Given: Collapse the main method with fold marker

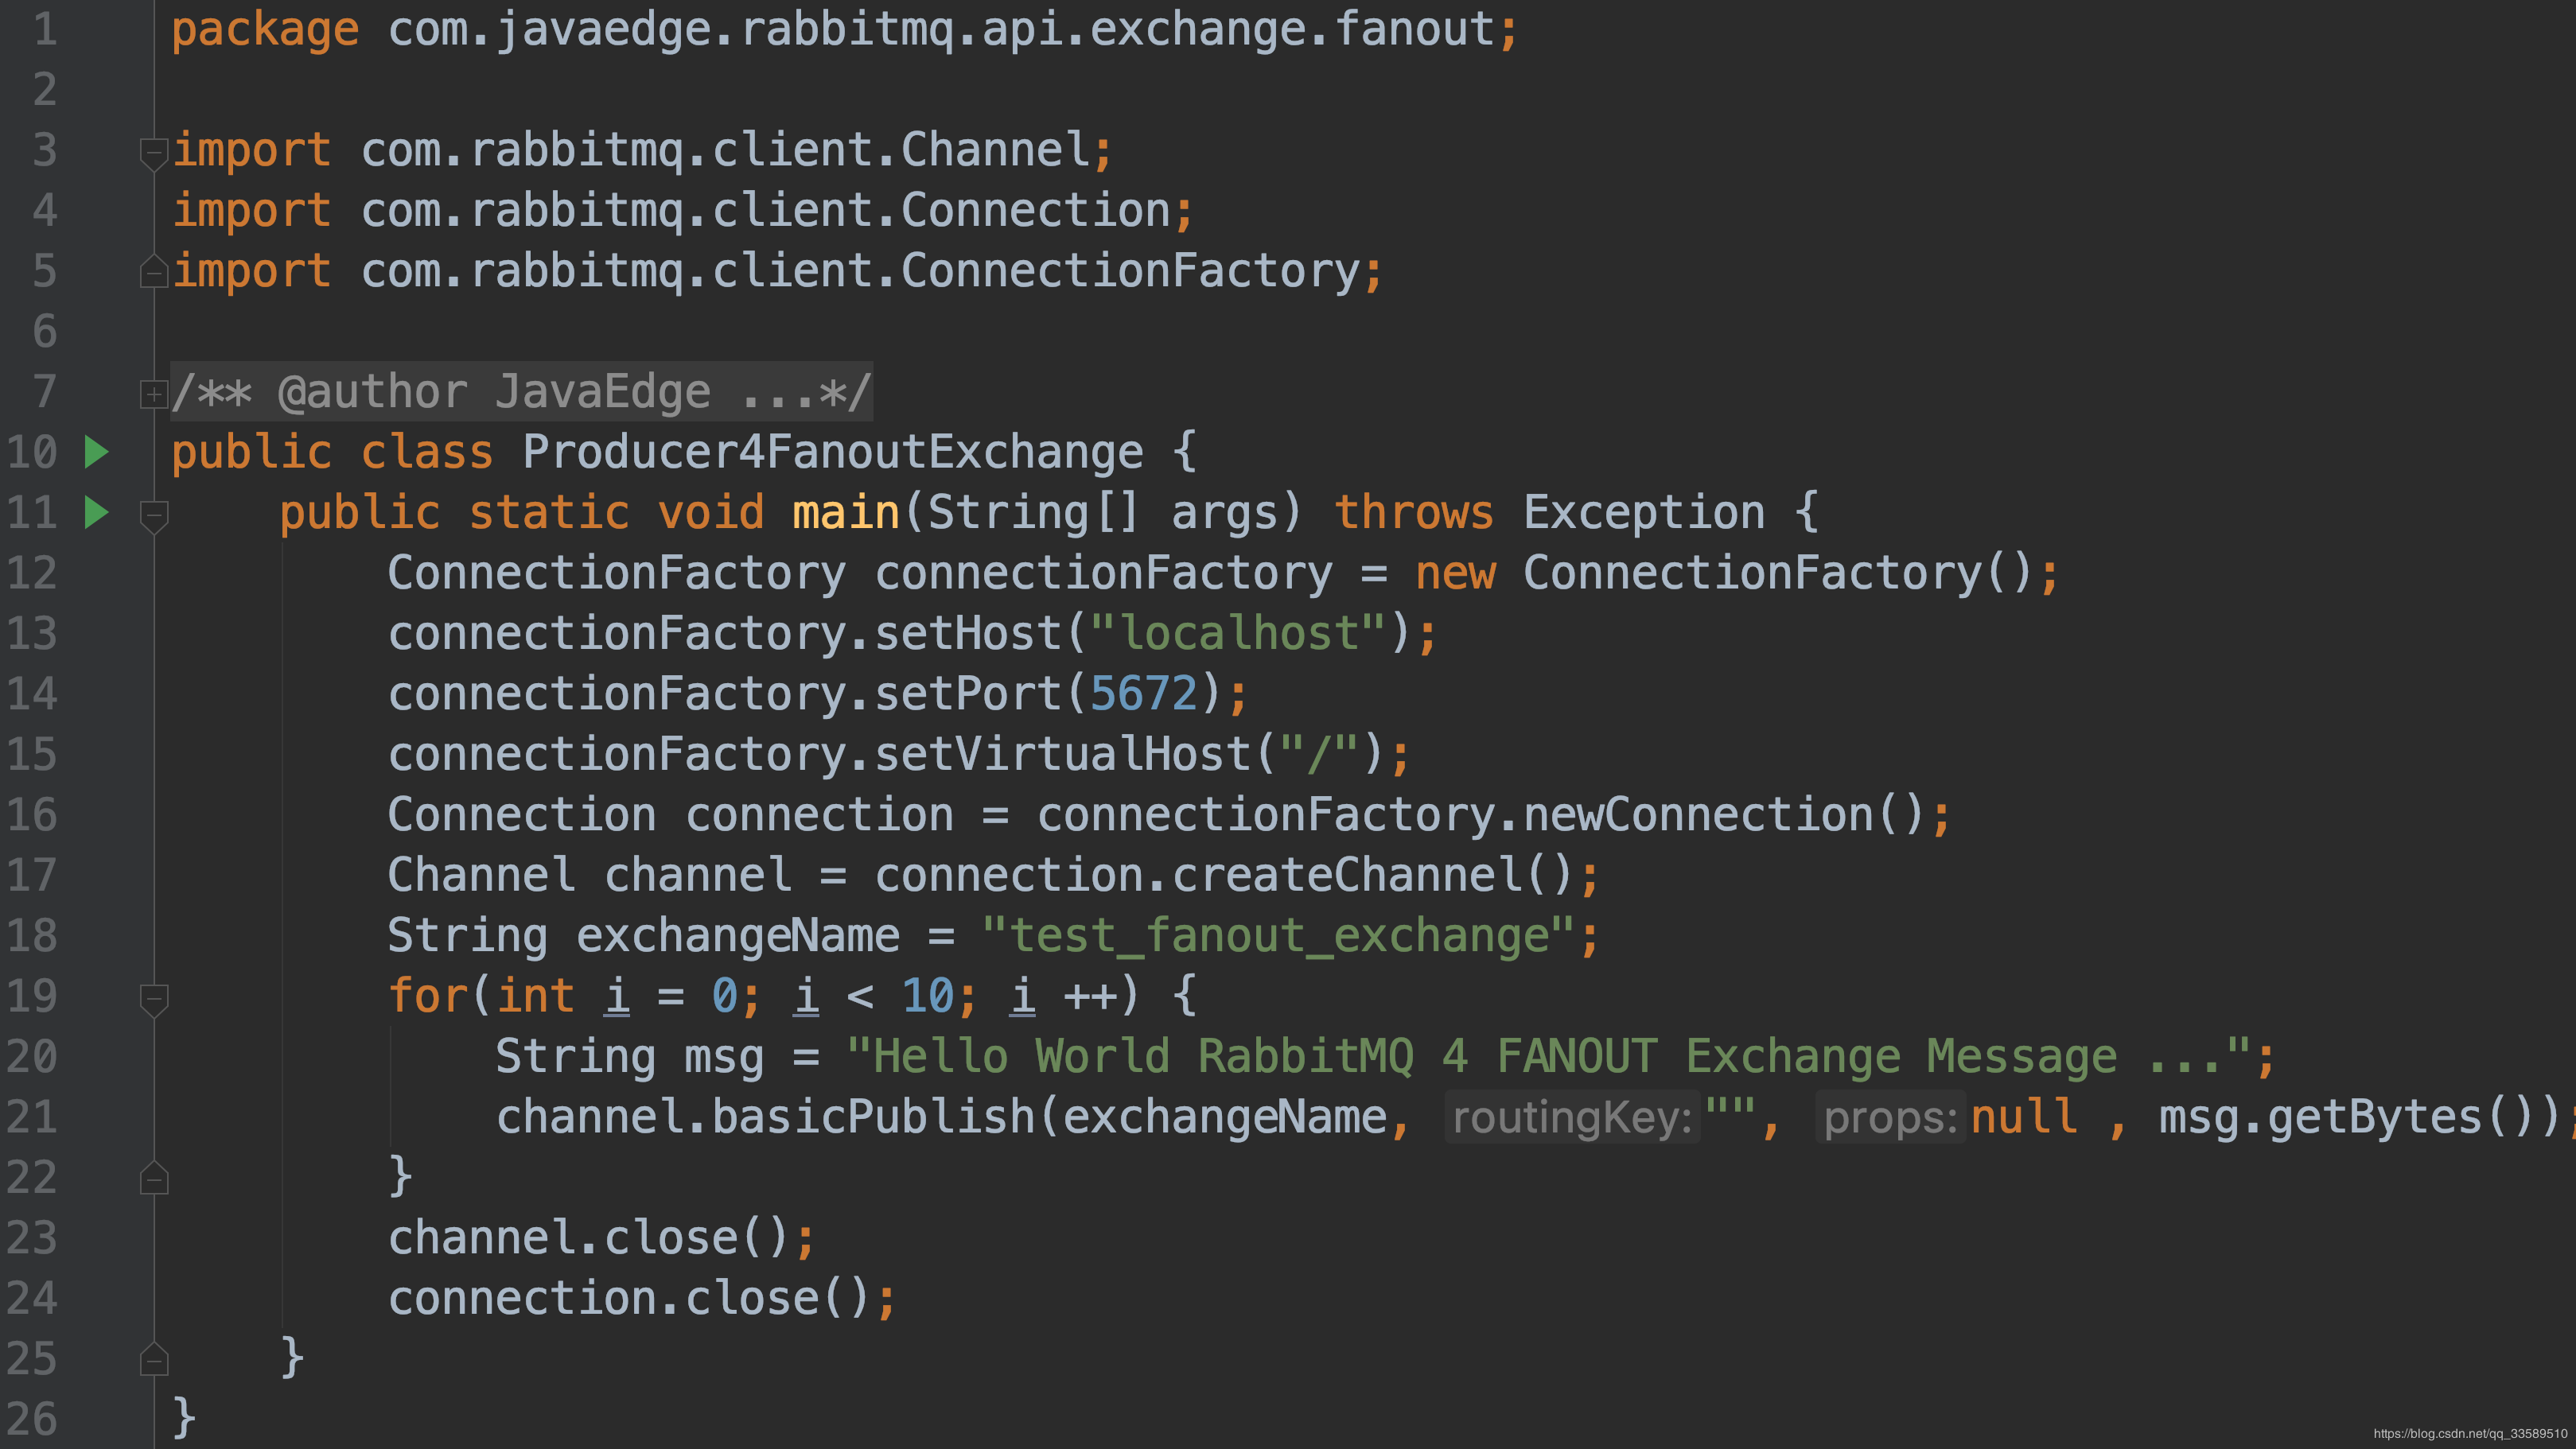Looking at the screenshot, I should [153, 515].
